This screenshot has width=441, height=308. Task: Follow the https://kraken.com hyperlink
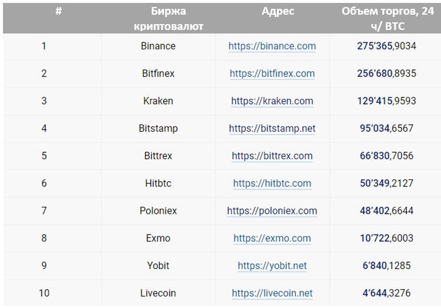(272, 101)
